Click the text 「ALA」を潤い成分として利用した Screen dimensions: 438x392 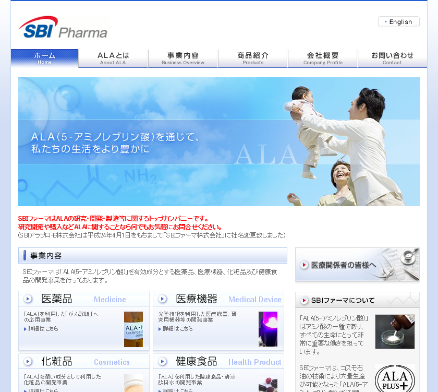(x=62, y=379)
